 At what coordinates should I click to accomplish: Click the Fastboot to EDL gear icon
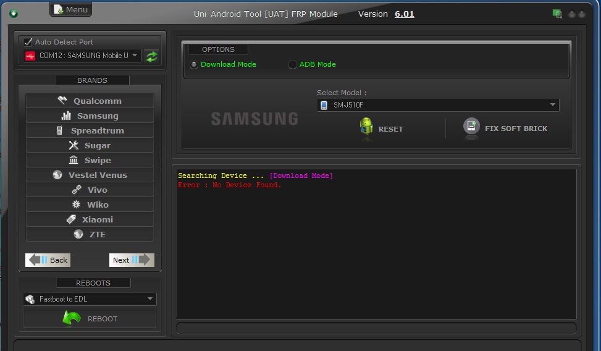tap(30, 299)
